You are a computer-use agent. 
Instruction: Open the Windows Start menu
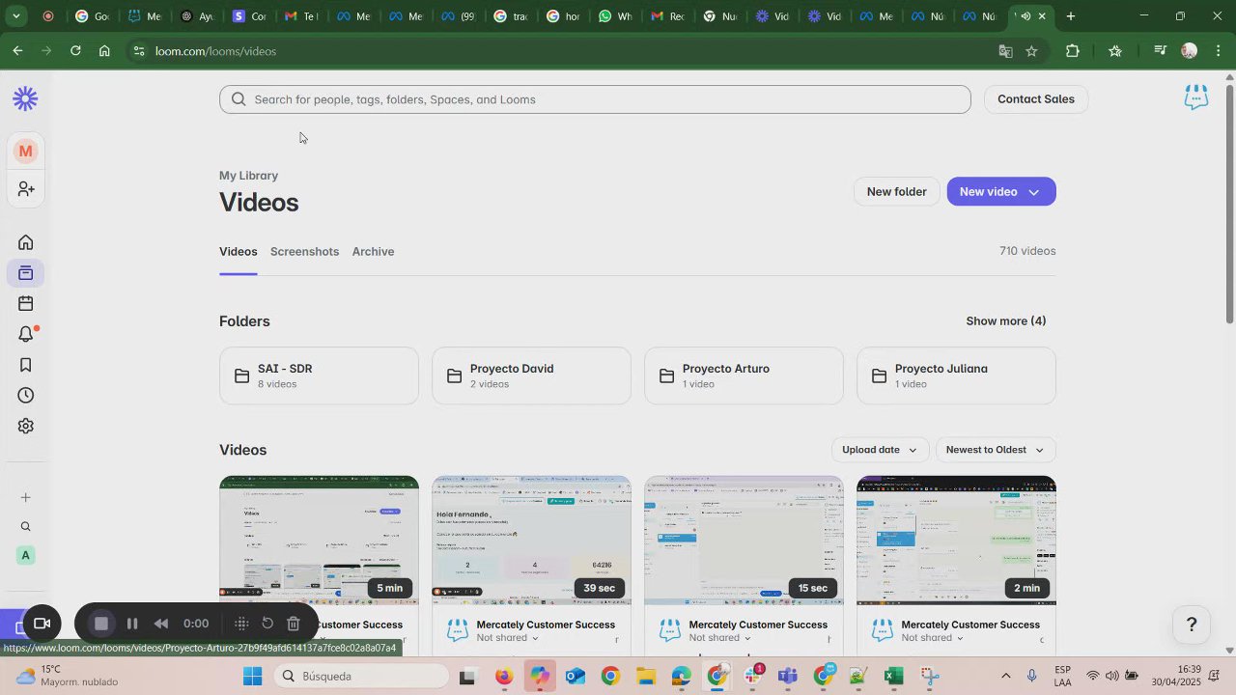(252, 676)
